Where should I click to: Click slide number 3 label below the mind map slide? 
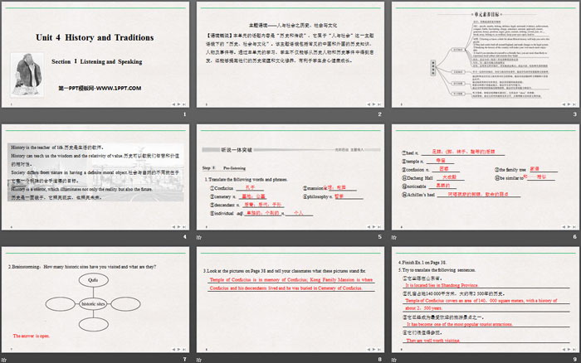pos(574,114)
